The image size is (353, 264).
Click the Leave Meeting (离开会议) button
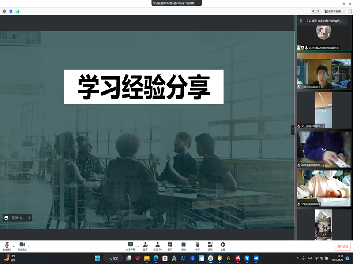click(343, 246)
